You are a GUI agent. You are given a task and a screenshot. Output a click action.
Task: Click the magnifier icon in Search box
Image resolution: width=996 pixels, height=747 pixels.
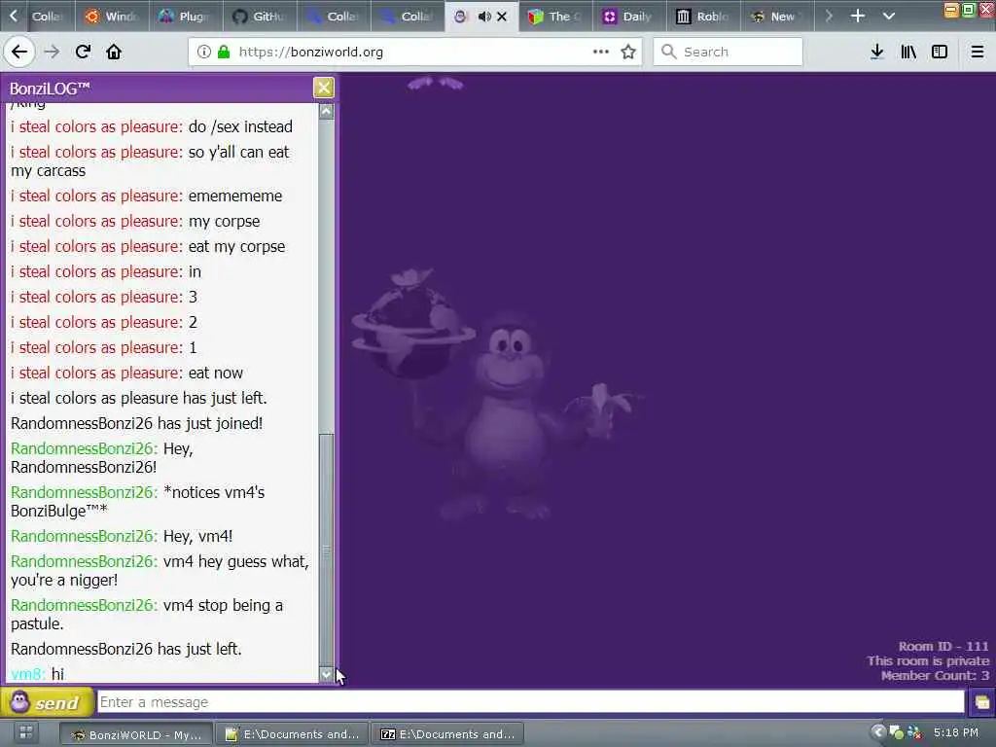(x=668, y=53)
